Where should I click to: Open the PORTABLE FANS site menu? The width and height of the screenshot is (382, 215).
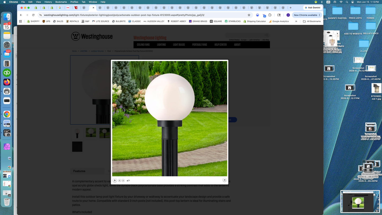(200, 45)
